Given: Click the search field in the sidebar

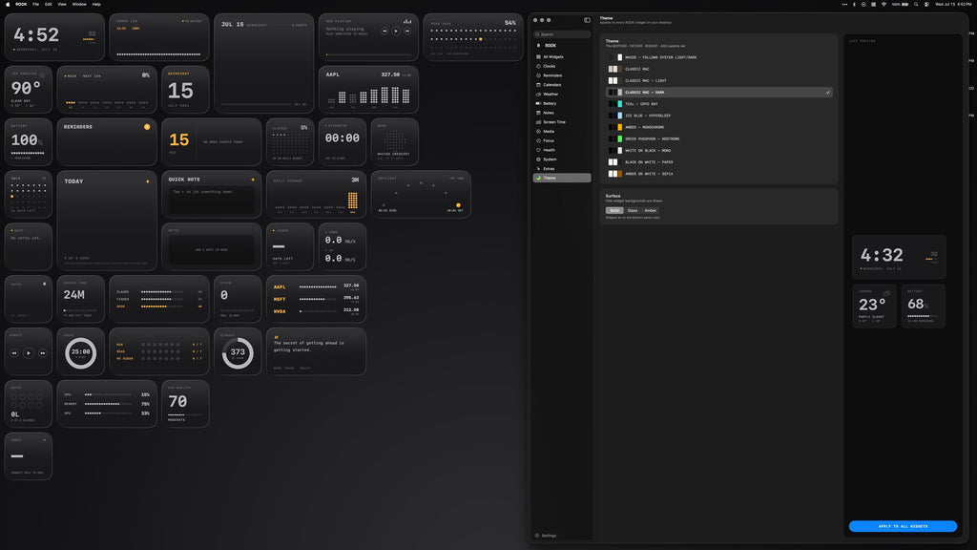Looking at the screenshot, I should click(x=561, y=34).
